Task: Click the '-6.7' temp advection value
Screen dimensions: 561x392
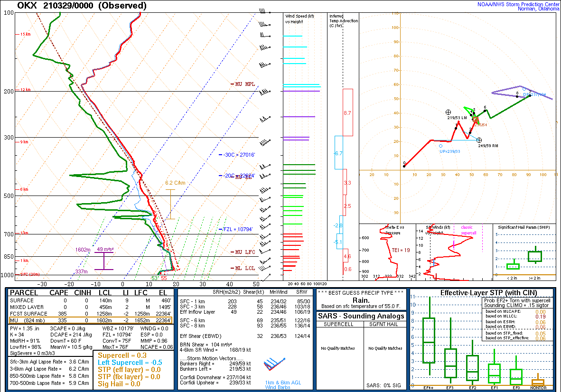Action: (338, 153)
